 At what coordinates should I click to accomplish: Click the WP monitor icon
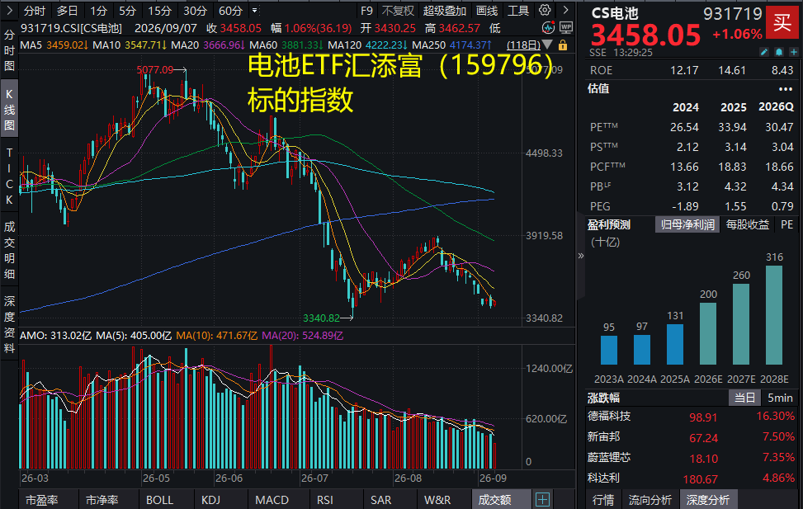[x=566, y=28]
